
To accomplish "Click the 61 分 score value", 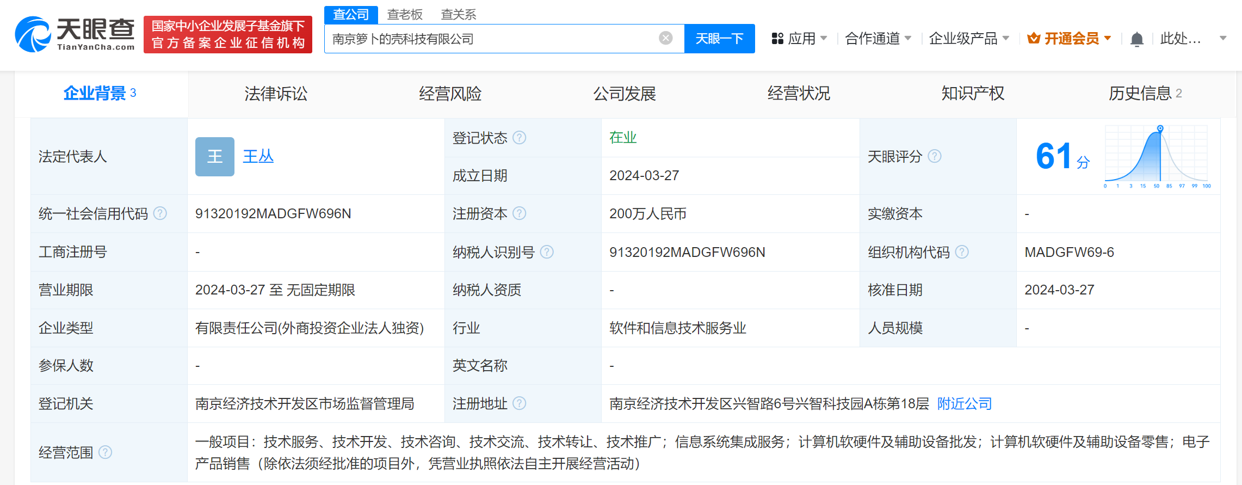I will tap(1062, 156).
